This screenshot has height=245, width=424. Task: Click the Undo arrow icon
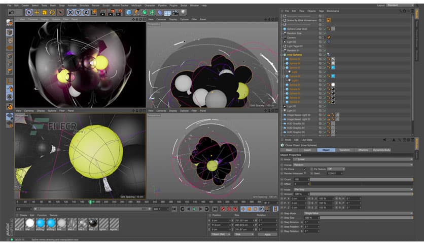(x=11, y=13)
